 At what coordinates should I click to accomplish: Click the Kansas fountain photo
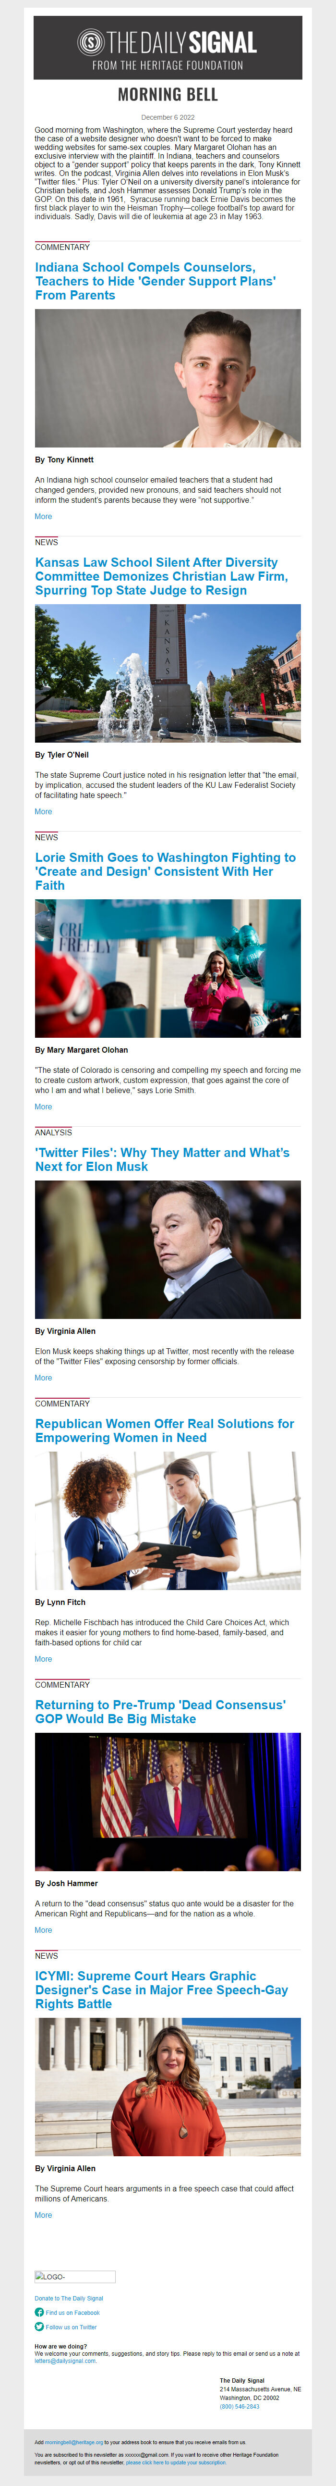click(168, 673)
